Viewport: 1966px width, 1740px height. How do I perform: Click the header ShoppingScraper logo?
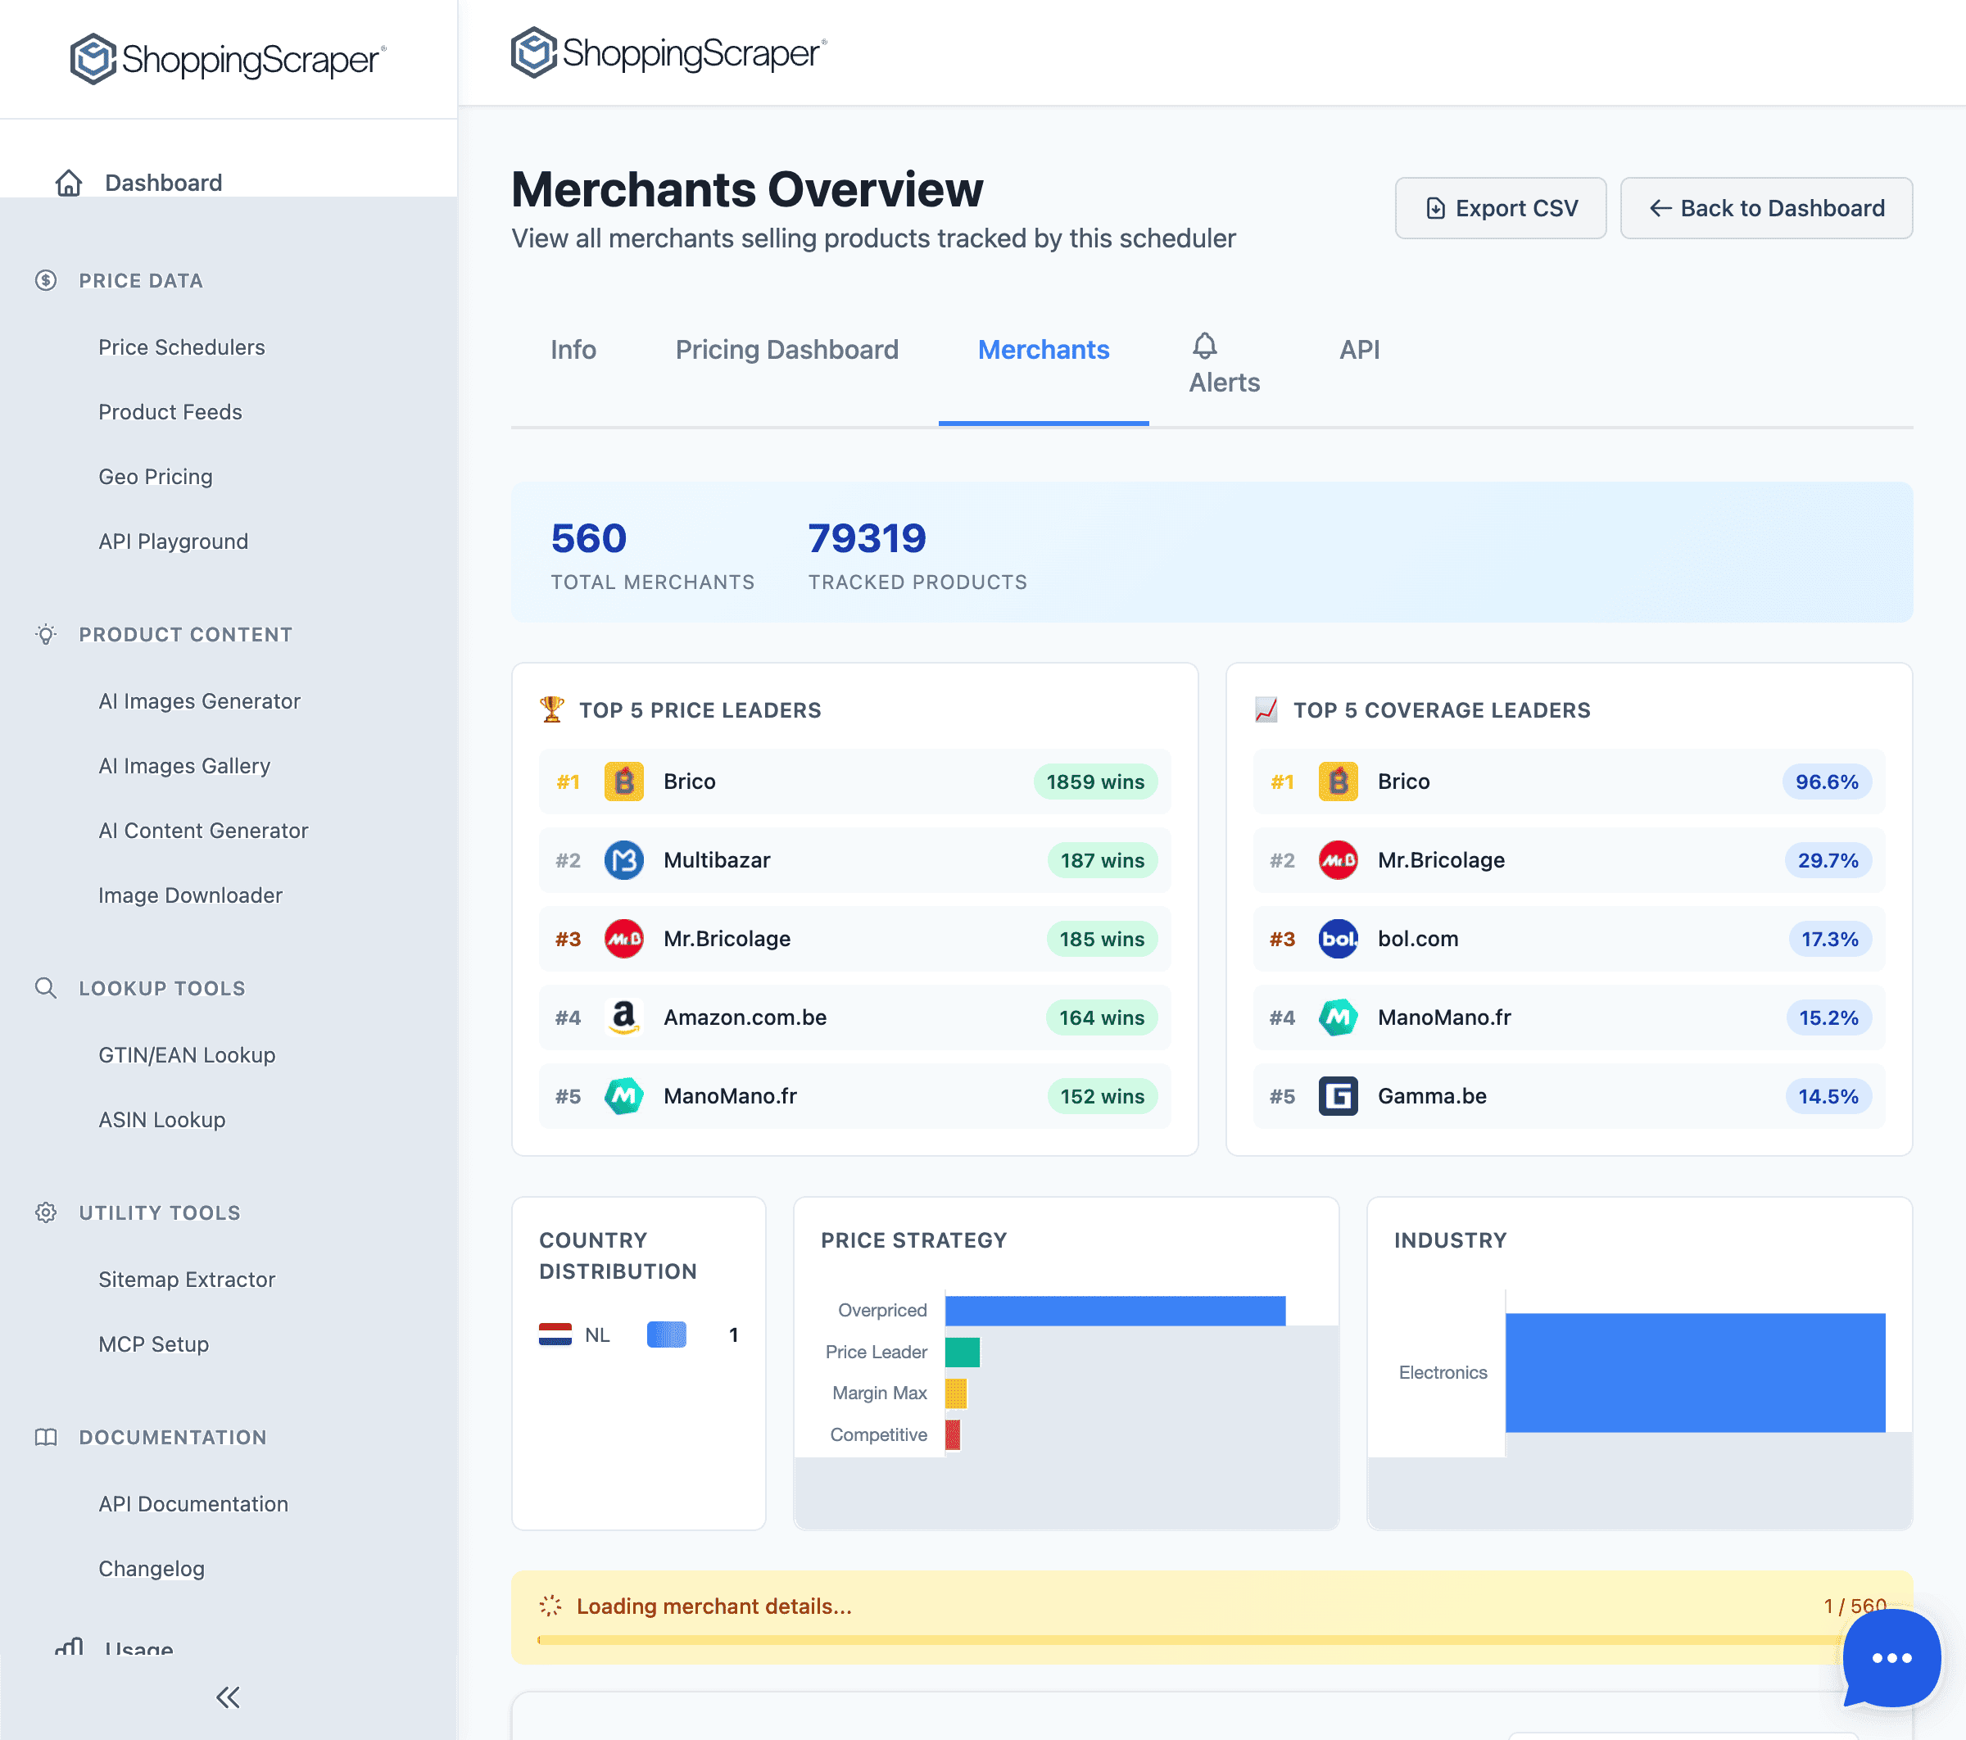(x=668, y=52)
